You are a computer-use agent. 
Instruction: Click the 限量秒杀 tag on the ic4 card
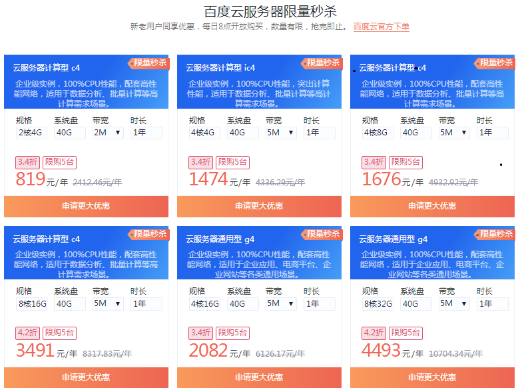pyautogui.click(x=322, y=63)
